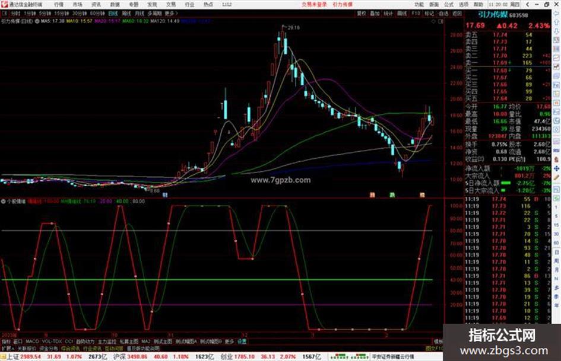
Task: Click the 买一 order book row
Action: click(x=508, y=71)
